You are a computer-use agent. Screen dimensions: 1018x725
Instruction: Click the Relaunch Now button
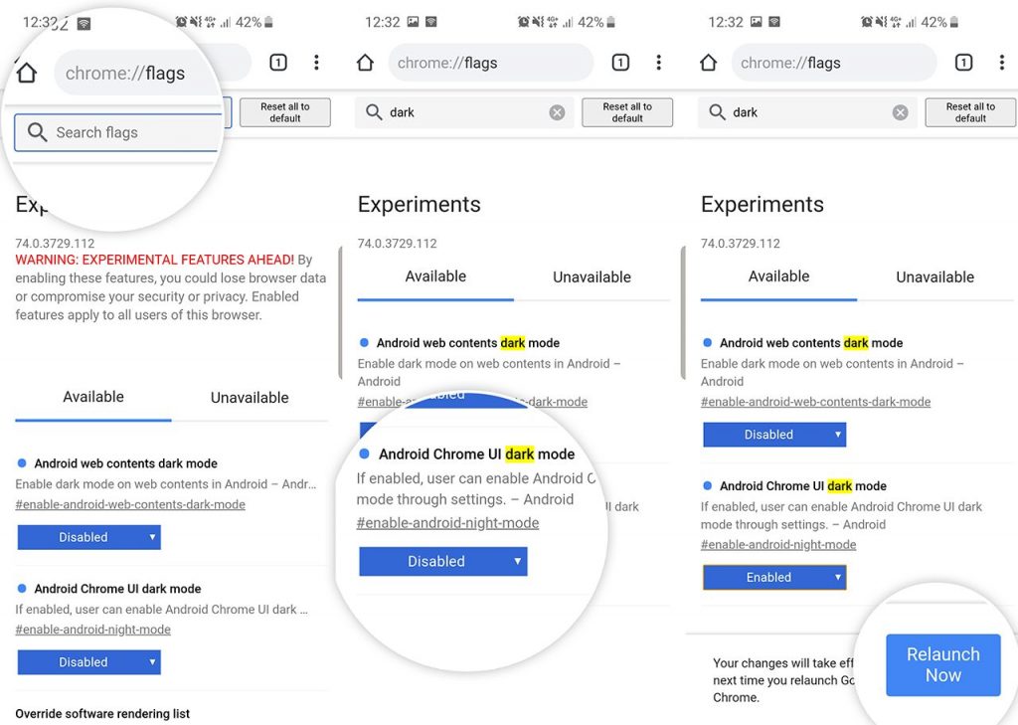(x=943, y=664)
